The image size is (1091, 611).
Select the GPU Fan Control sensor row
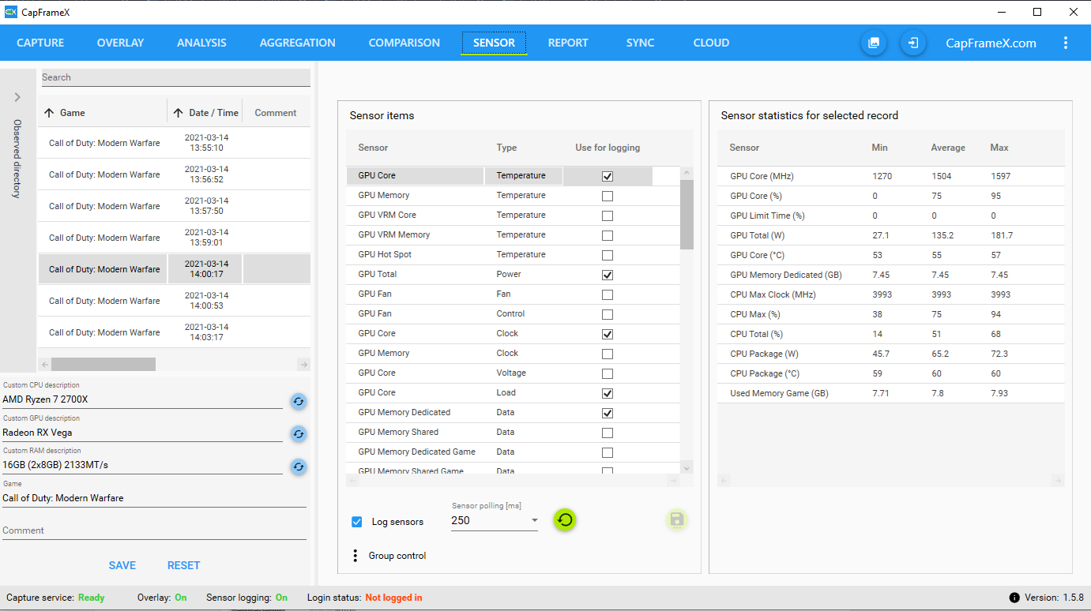(x=513, y=314)
